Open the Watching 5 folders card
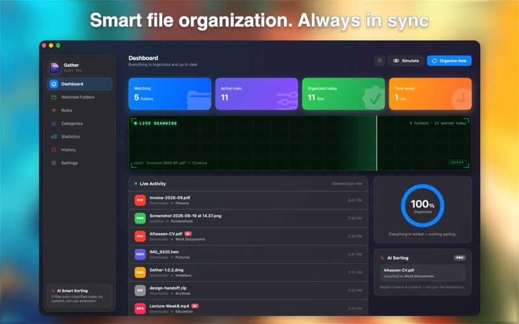This screenshot has height=324, width=519. point(170,94)
